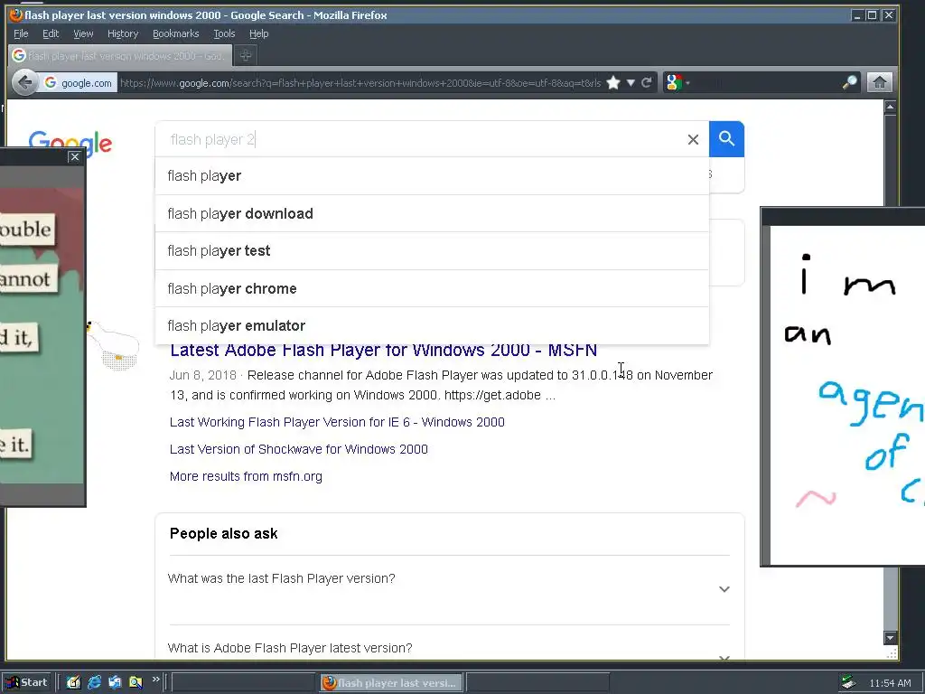Screen dimensions: 925x694
Task: Choose the 'flash player download' suggestion
Action: tap(432, 213)
